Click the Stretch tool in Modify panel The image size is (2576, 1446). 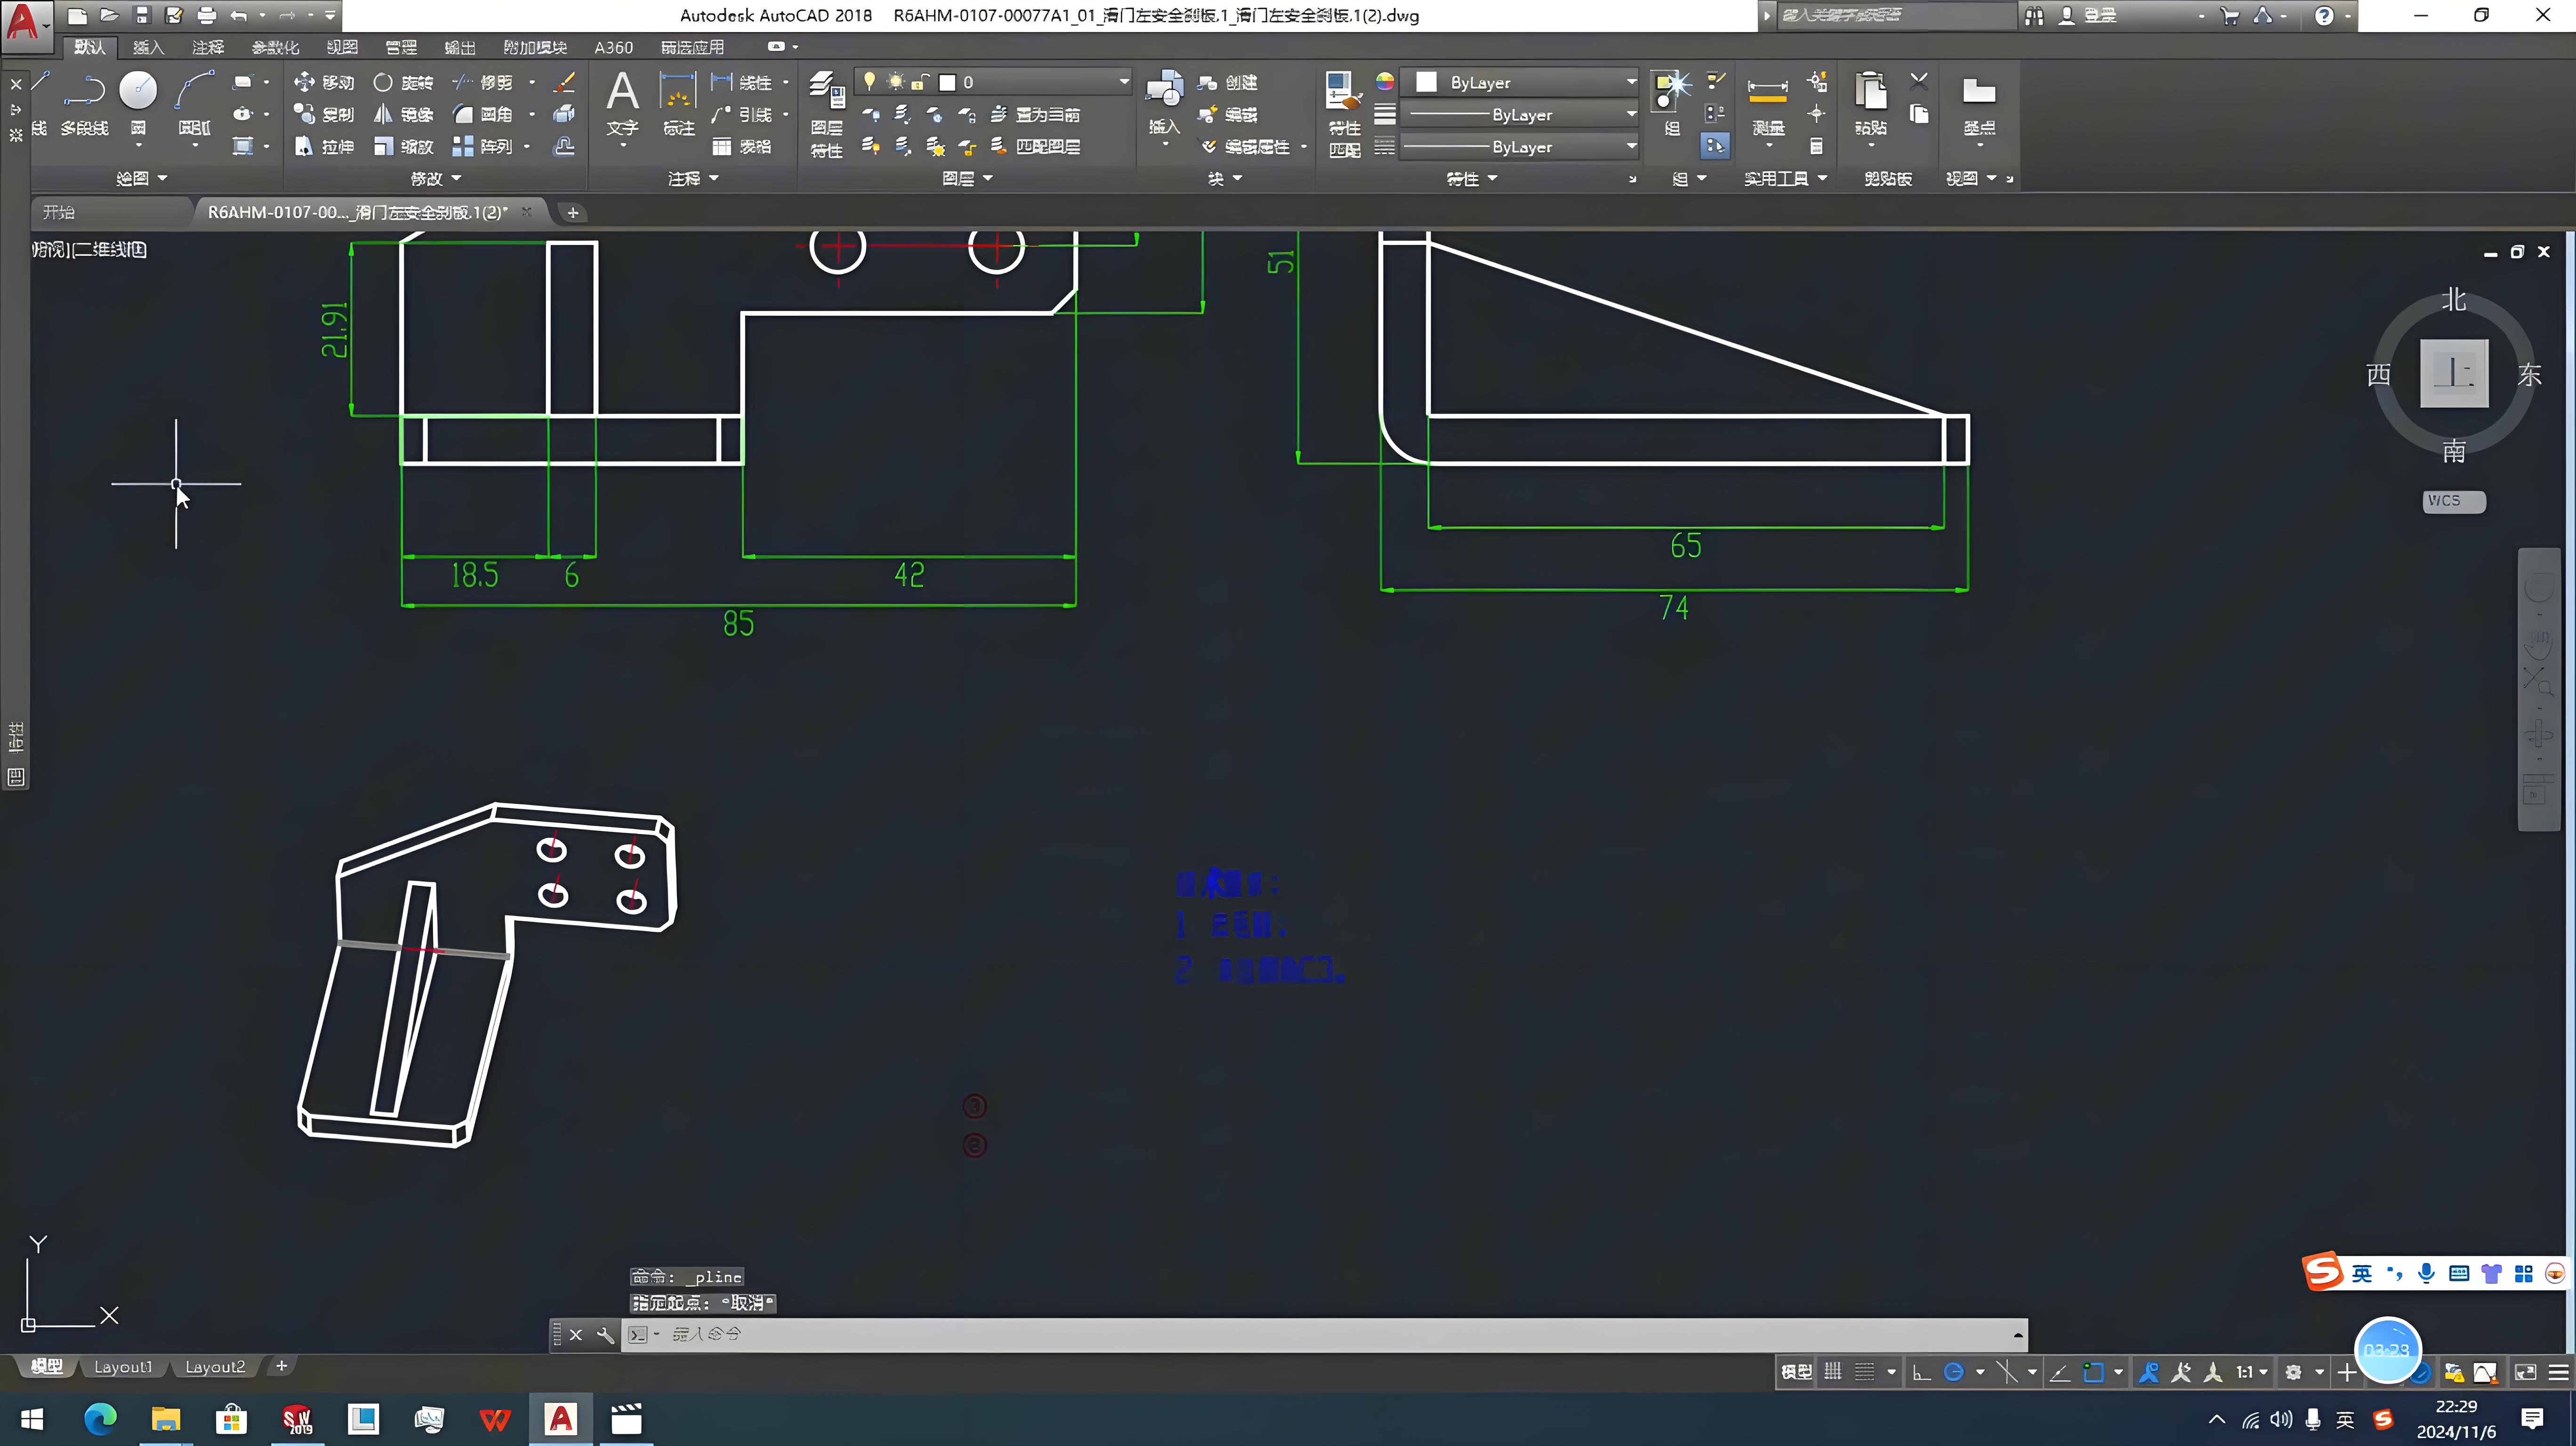point(324,146)
